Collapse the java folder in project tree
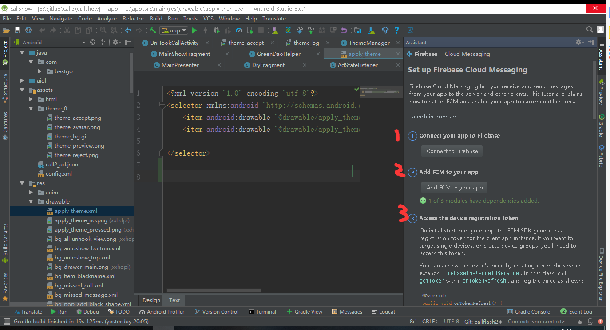This screenshot has height=330, width=610. coord(23,53)
